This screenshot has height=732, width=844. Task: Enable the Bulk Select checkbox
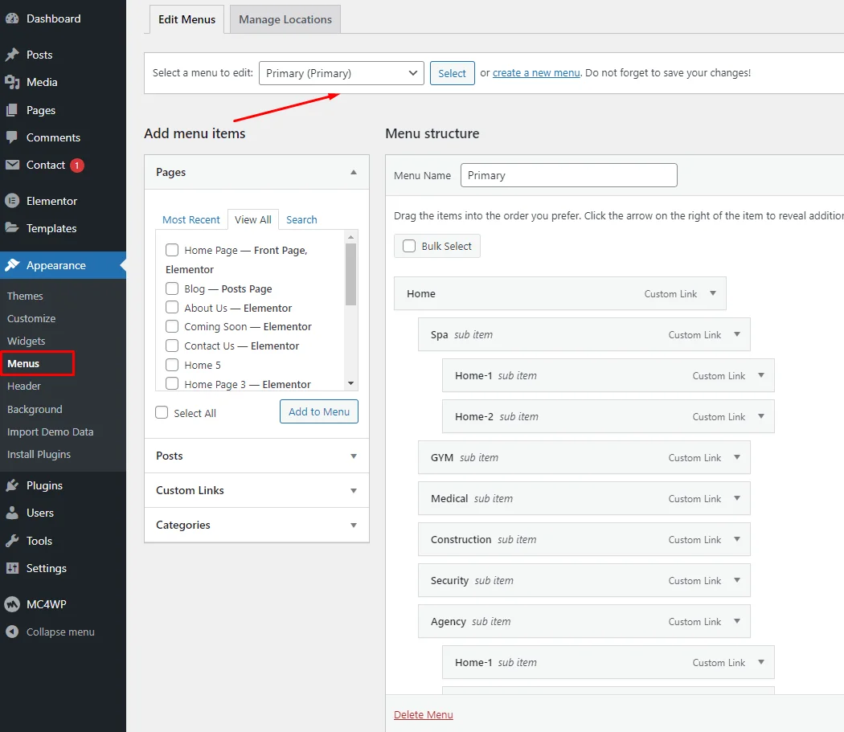tap(409, 246)
